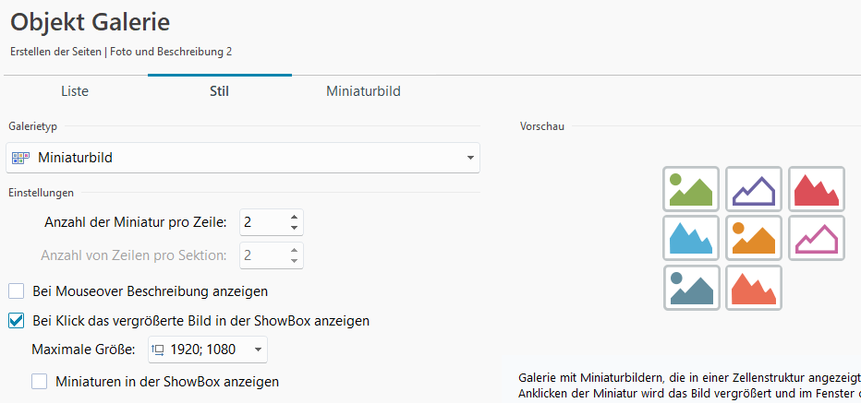This screenshot has height=403, width=861.
Task: Click the Anzahl der Miniatur pro Zeile field
Action: 262,222
